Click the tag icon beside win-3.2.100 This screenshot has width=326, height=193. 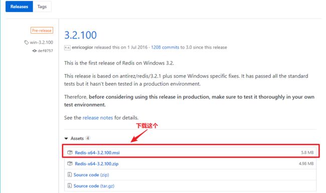[x=27, y=43]
